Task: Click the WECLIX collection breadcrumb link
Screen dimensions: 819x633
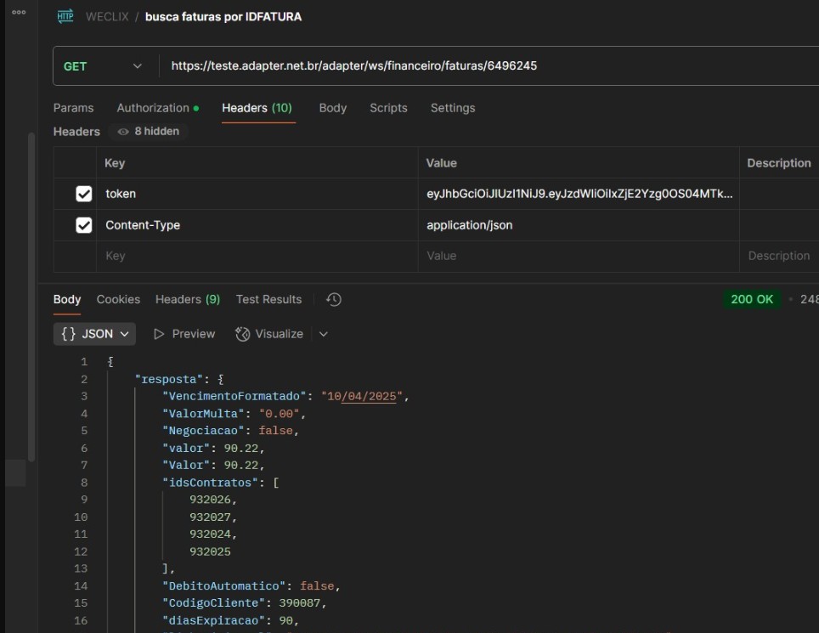Action: 106,16
